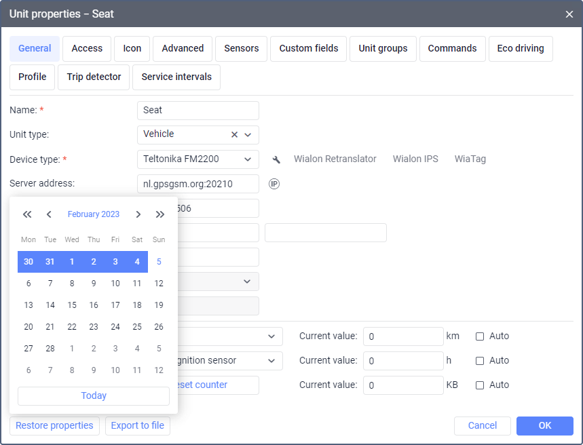Click the wrench device configurator icon

pyautogui.click(x=276, y=159)
